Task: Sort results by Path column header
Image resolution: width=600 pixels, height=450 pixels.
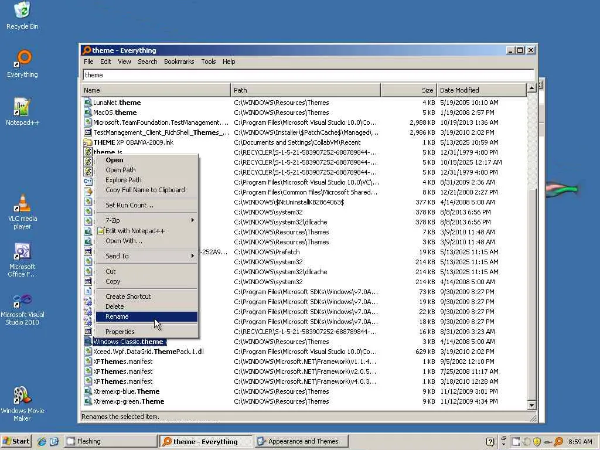Action: click(x=305, y=90)
